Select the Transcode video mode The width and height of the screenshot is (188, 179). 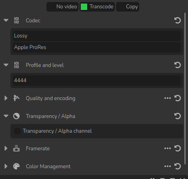point(97,7)
